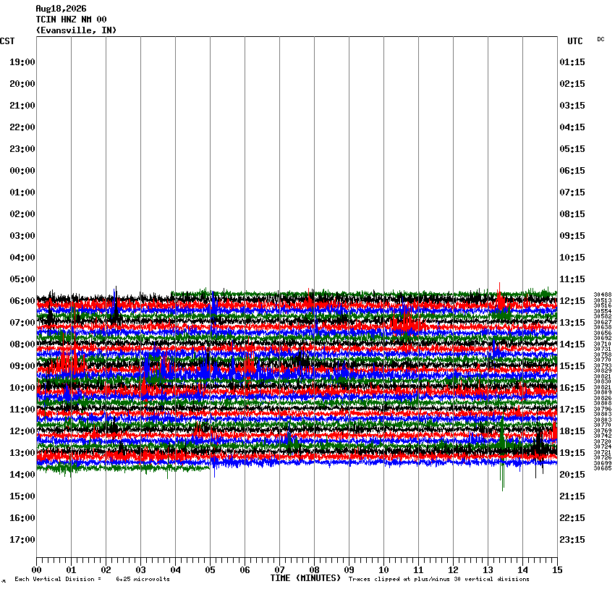Click the Aug18,2026 date header
615x589 pixels.
pos(61,9)
